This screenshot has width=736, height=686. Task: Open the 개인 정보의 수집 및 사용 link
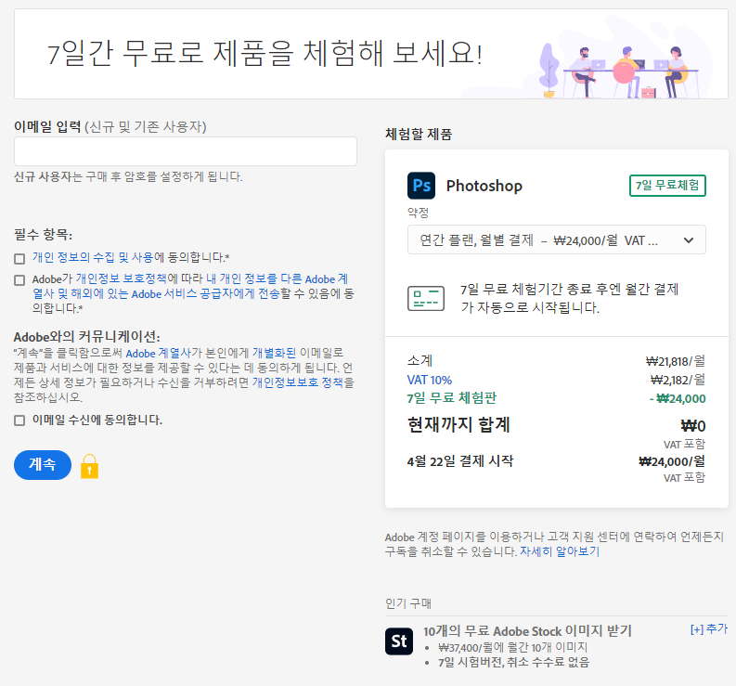pyautogui.click(x=93, y=257)
